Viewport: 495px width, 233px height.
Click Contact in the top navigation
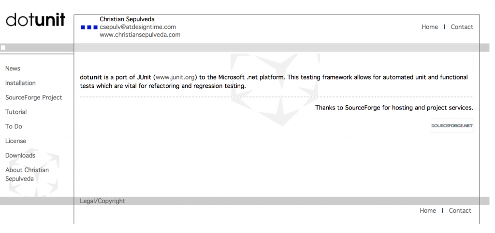coord(462,27)
